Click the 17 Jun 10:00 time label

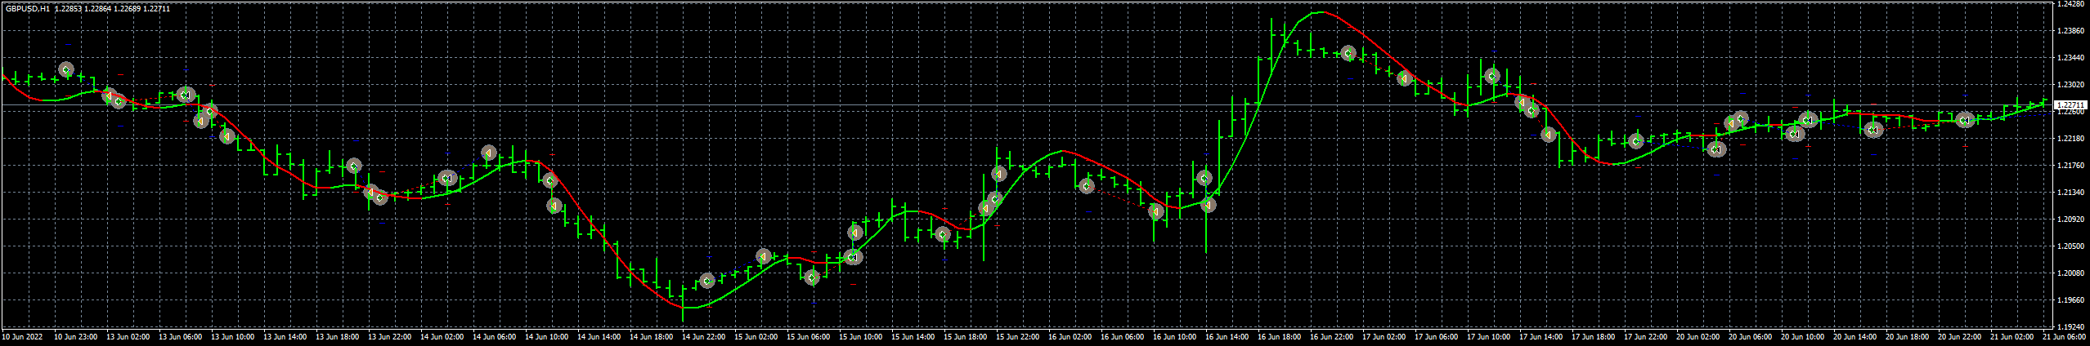(x=1489, y=336)
